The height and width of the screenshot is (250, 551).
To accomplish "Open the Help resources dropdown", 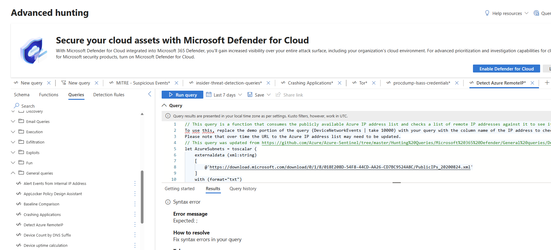I will pyautogui.click(x=526, y=13).
